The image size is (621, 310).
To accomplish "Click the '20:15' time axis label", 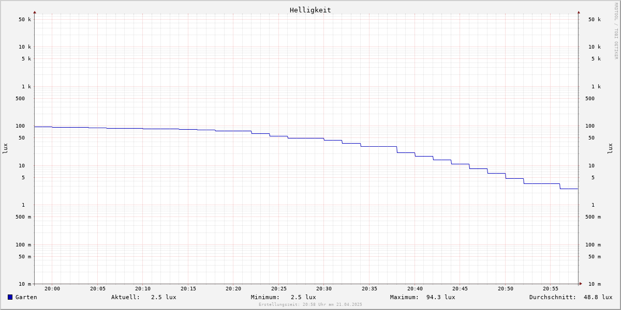I will pos(188,289).
